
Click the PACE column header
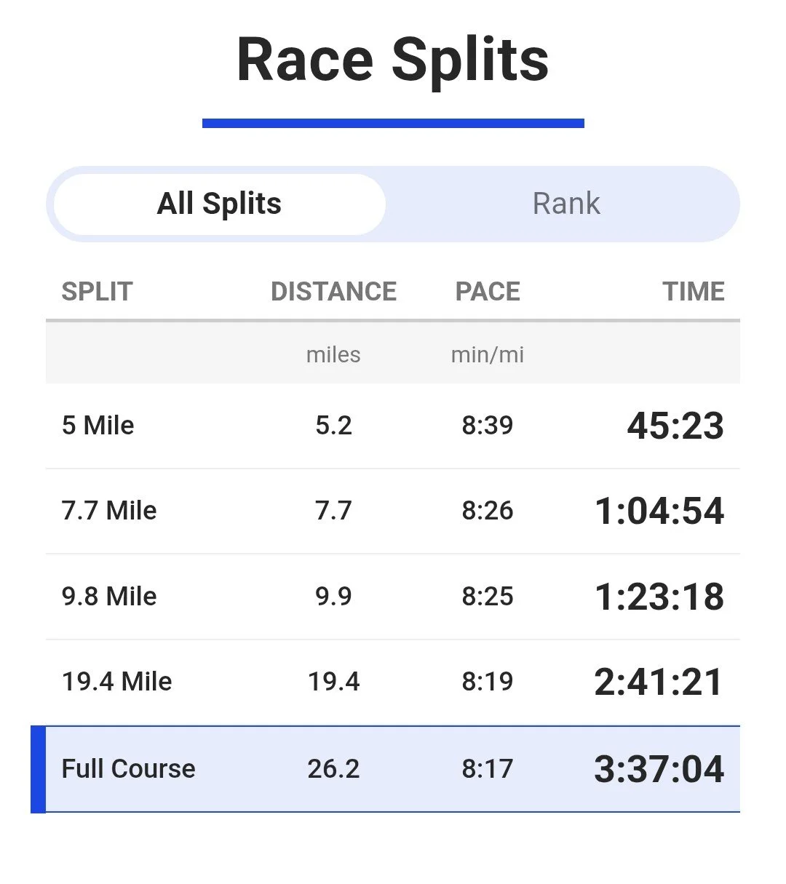click(x=488, y=292)
